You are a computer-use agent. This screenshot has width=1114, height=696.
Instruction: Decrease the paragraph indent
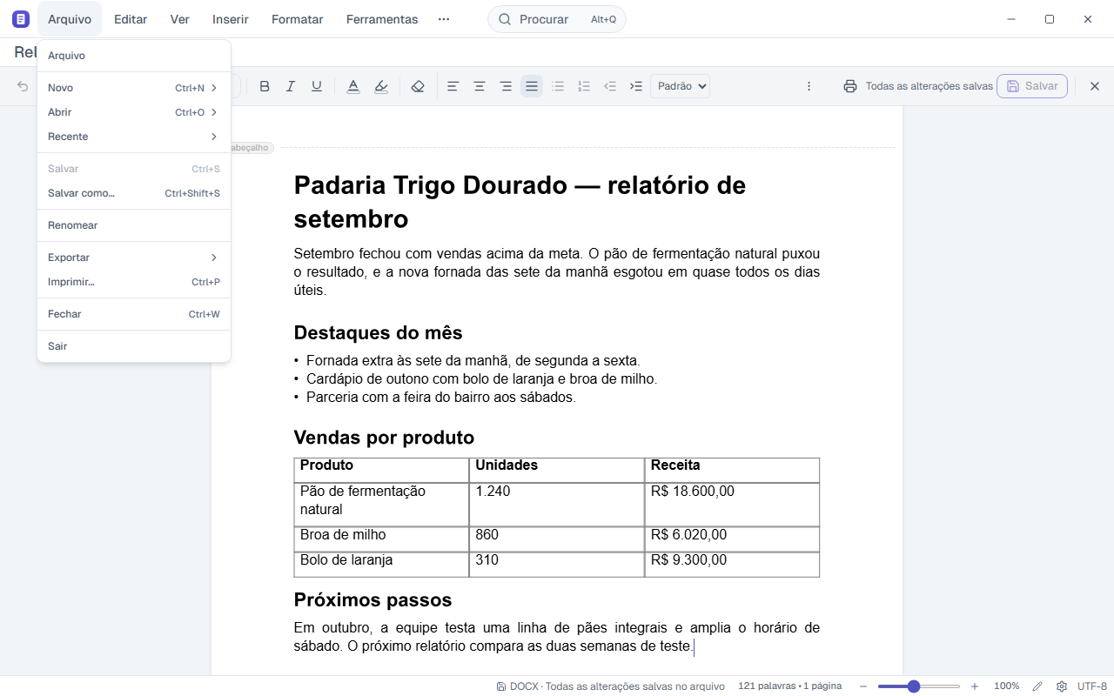(610, 86)
